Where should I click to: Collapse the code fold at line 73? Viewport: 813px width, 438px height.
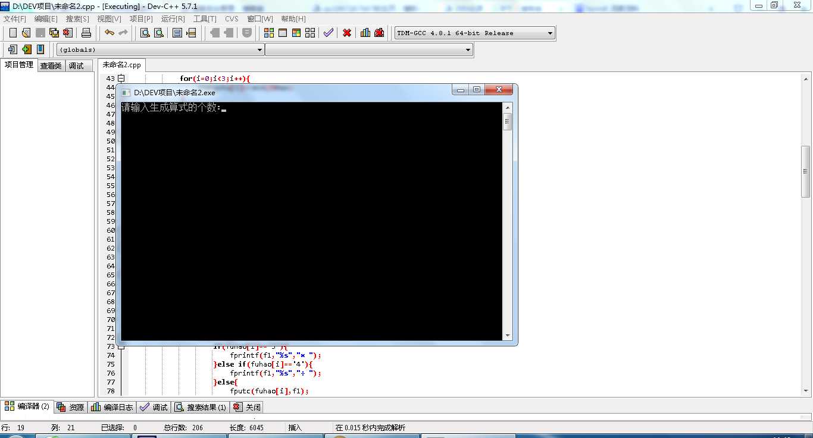[121, 346]
